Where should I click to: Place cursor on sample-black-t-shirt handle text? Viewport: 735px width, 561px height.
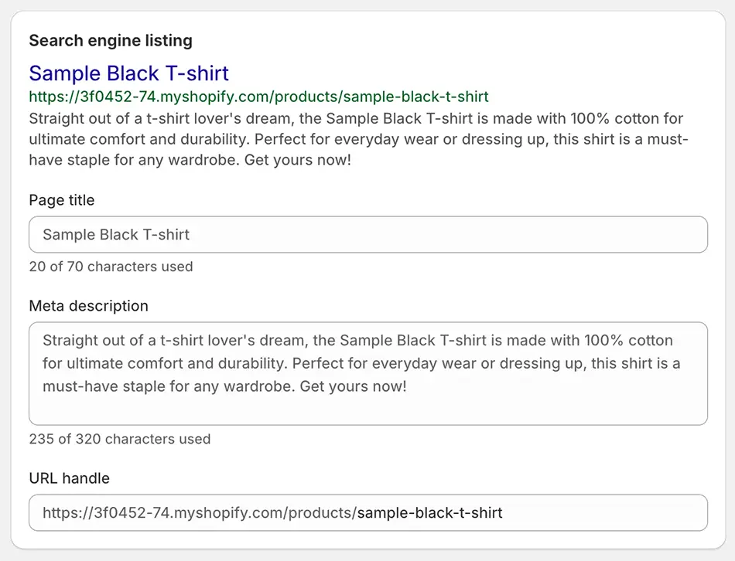(x=430, y=513)
